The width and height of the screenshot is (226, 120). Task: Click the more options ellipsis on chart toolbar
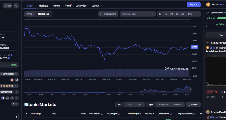198,14
